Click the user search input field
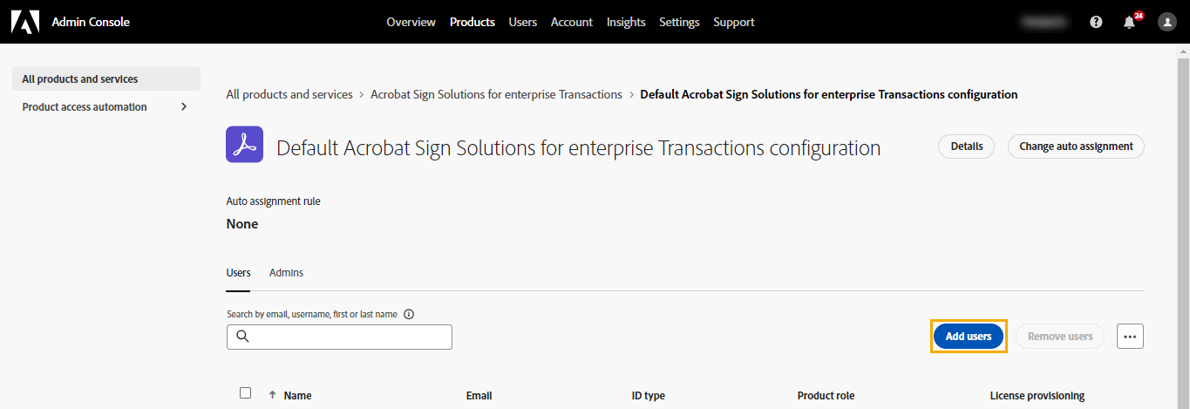Viewport: 1190px width, 409px height. (x=339, y=337)
